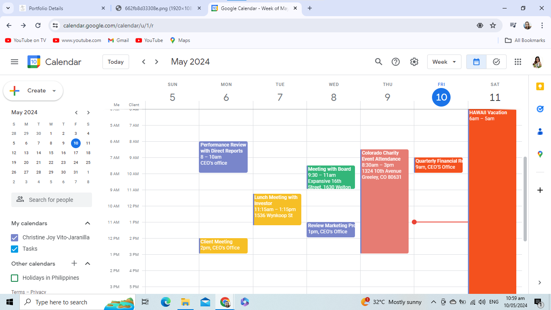551x310 pixels.
Task: Collapse Other calendars section
Action: [x=88, y=264]
